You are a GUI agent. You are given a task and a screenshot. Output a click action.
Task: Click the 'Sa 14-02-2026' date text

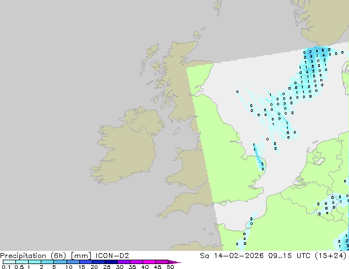click(232, 256)
